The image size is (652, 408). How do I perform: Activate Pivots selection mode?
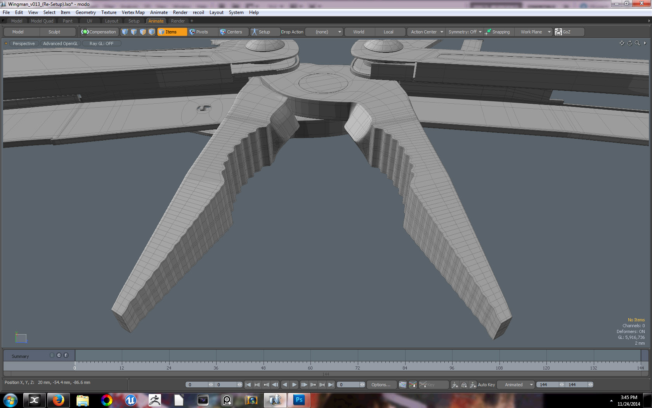coord(202,32)
